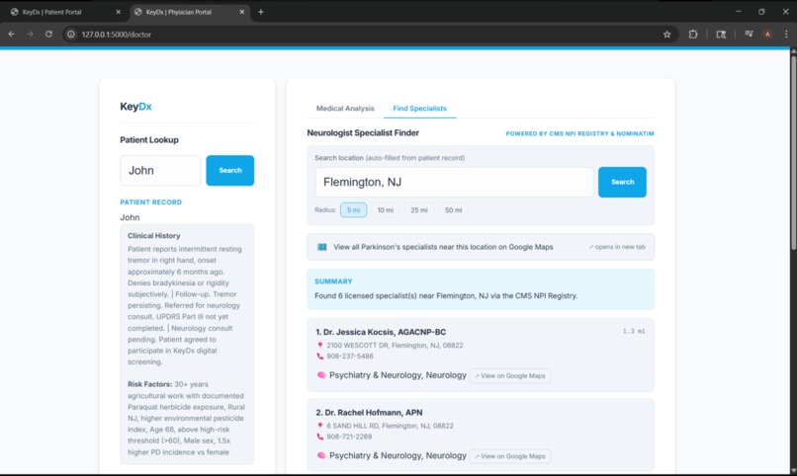Image resolution: width=797 pixels, height=476 pixels.
Task: Open the Extensions puzzle icon
Action: [693, 34]
